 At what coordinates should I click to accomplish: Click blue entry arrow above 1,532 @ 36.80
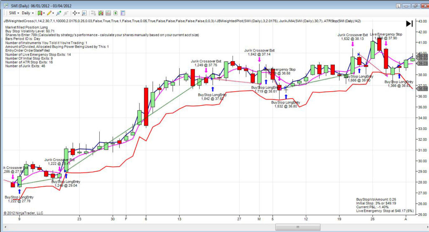tap(286, 97)
